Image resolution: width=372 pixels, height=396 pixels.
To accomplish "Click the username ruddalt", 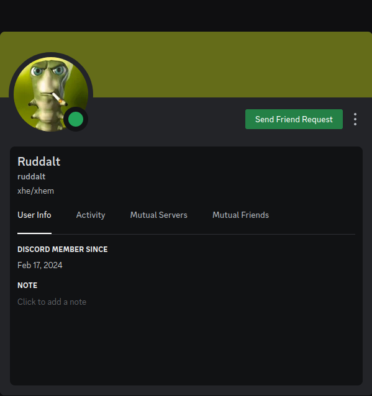I will click(31, 176).
